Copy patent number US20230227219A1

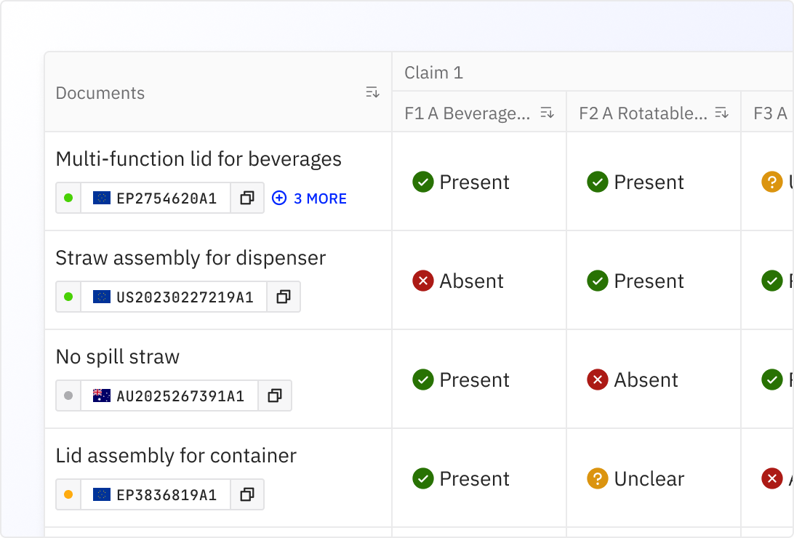click(284, 297)
